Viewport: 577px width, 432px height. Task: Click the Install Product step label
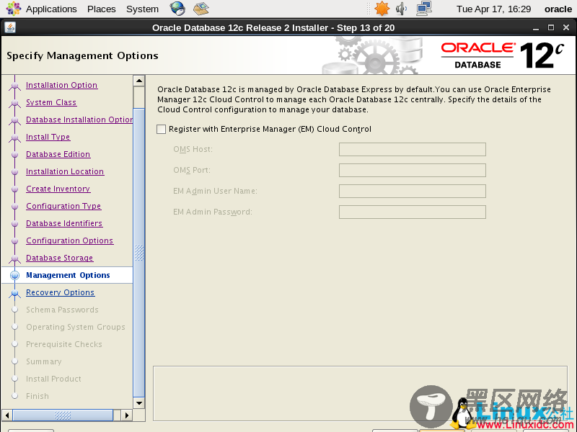[53, 379]
